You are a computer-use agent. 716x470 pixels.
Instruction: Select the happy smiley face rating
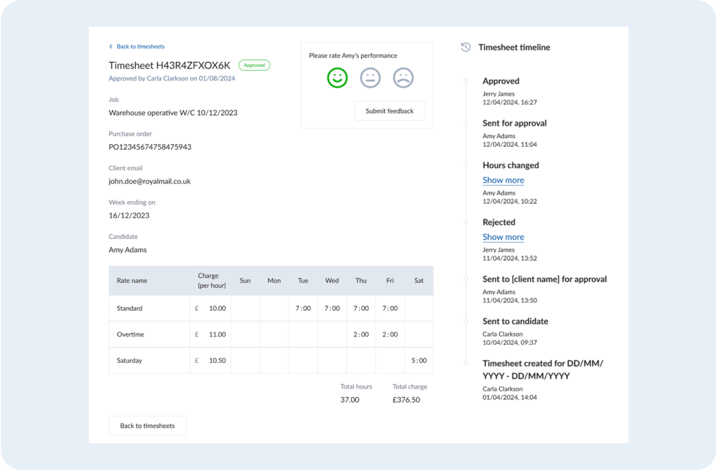(x=337, y=78)
